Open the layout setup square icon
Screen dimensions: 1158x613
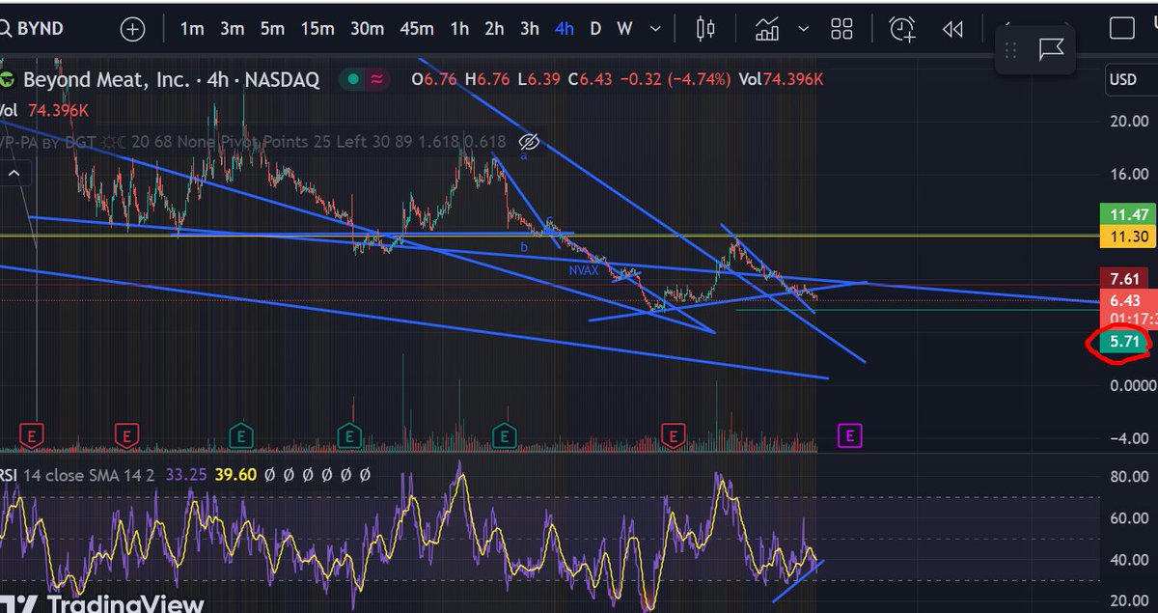click(1121, 29)
